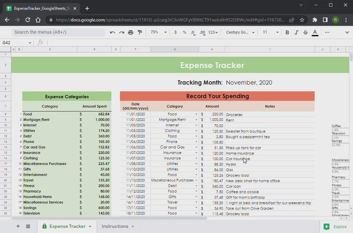353x233 pixels.
Task: Select the Paint format roller icon
Action: point(140,32)
